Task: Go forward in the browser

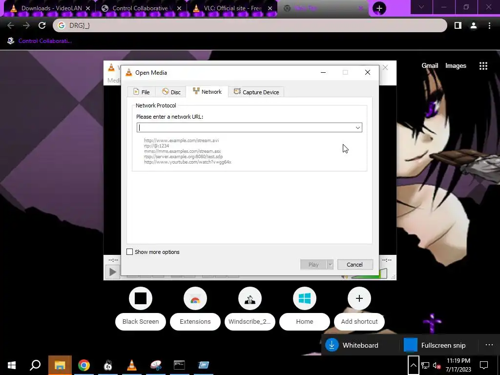Action: coord(26,25)
